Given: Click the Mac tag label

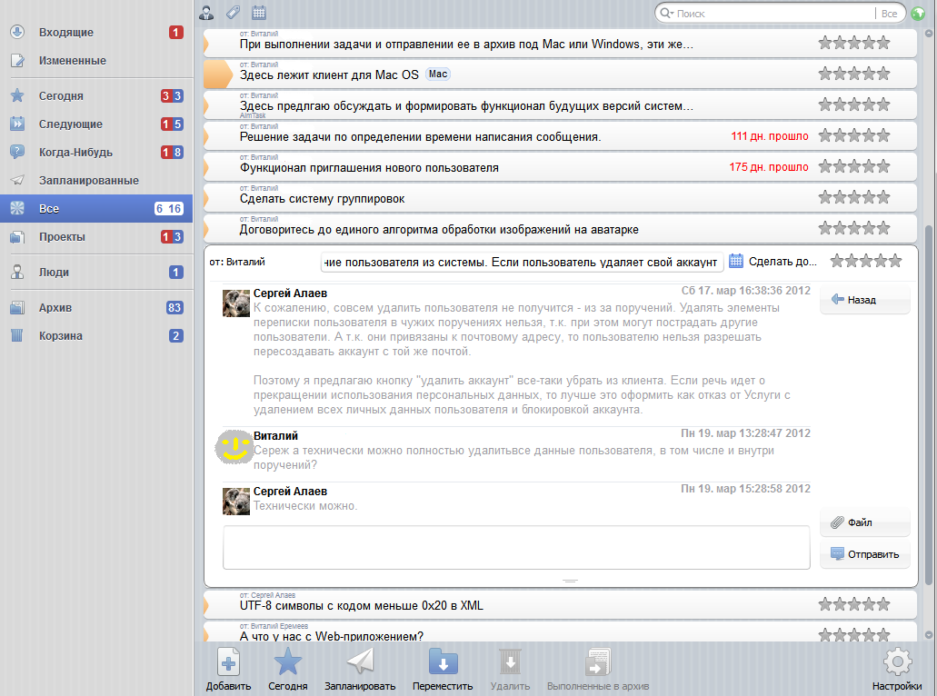Looking at the screenshot, I should [438, 75].
